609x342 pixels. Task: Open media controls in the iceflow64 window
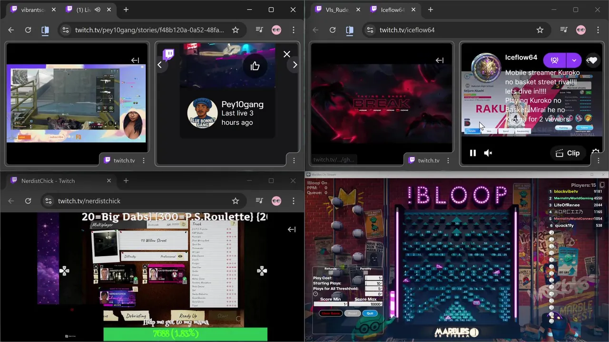click(x=564, y=30)
